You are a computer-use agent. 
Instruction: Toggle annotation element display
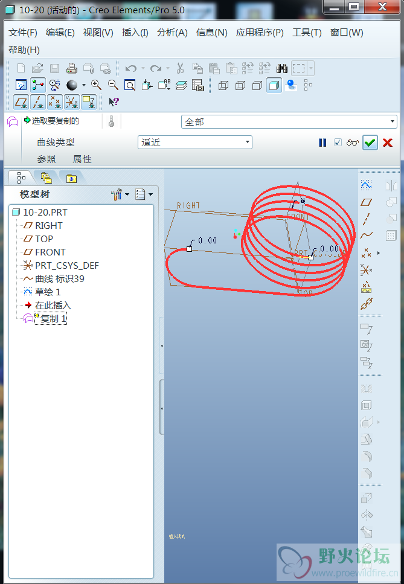[89, 102]
